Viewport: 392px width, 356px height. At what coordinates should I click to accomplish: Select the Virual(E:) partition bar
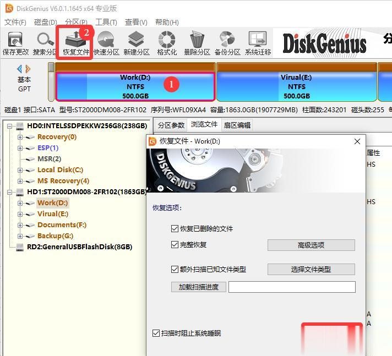[297, 86]
